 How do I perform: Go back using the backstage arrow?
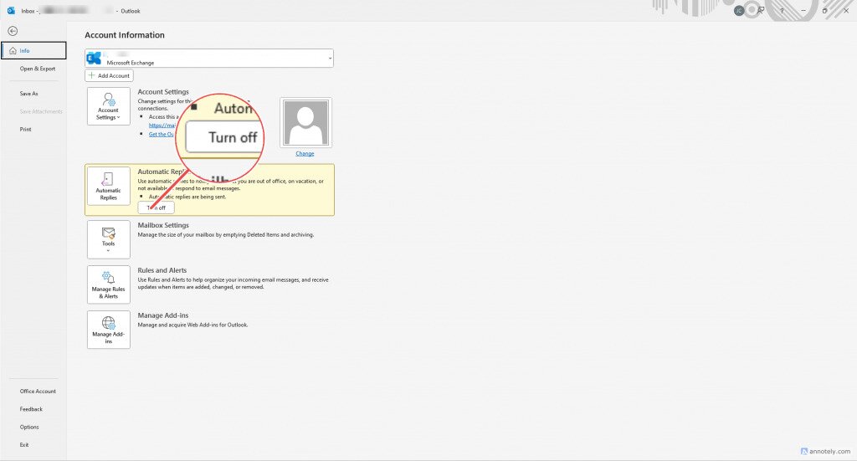[13, 31]
